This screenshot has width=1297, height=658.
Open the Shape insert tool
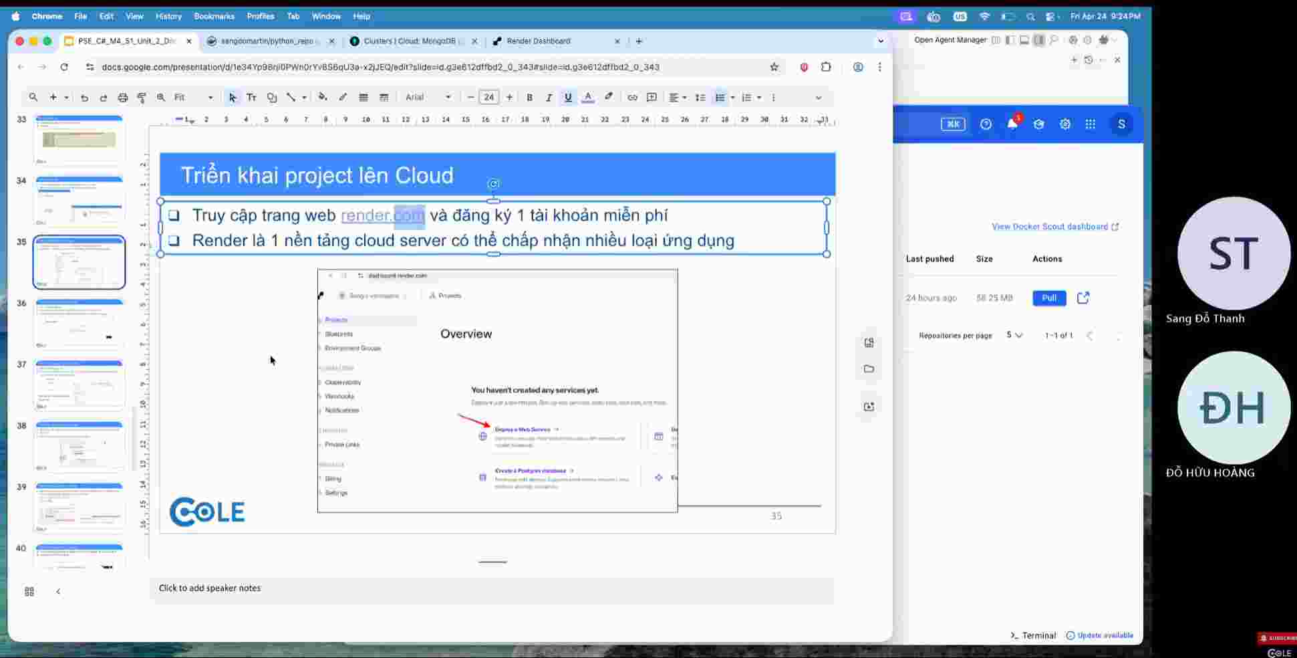point(272,98)
